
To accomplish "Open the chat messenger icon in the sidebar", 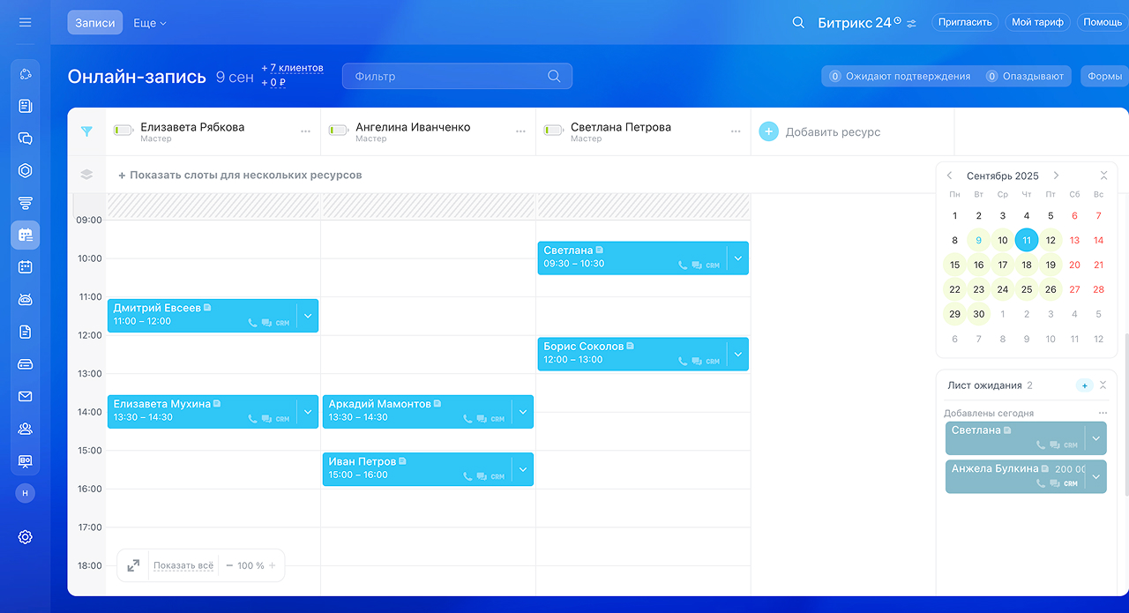I will pyautogui.click(x=25, y=138).
